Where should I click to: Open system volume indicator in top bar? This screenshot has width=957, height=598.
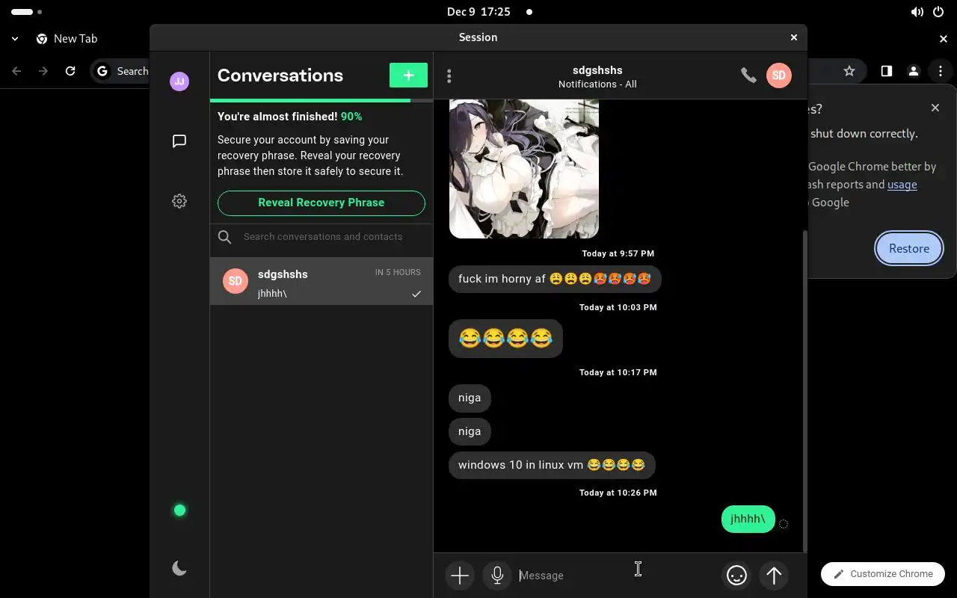(917, 12)
